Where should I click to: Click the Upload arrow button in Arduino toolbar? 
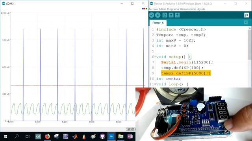[157, 15]
